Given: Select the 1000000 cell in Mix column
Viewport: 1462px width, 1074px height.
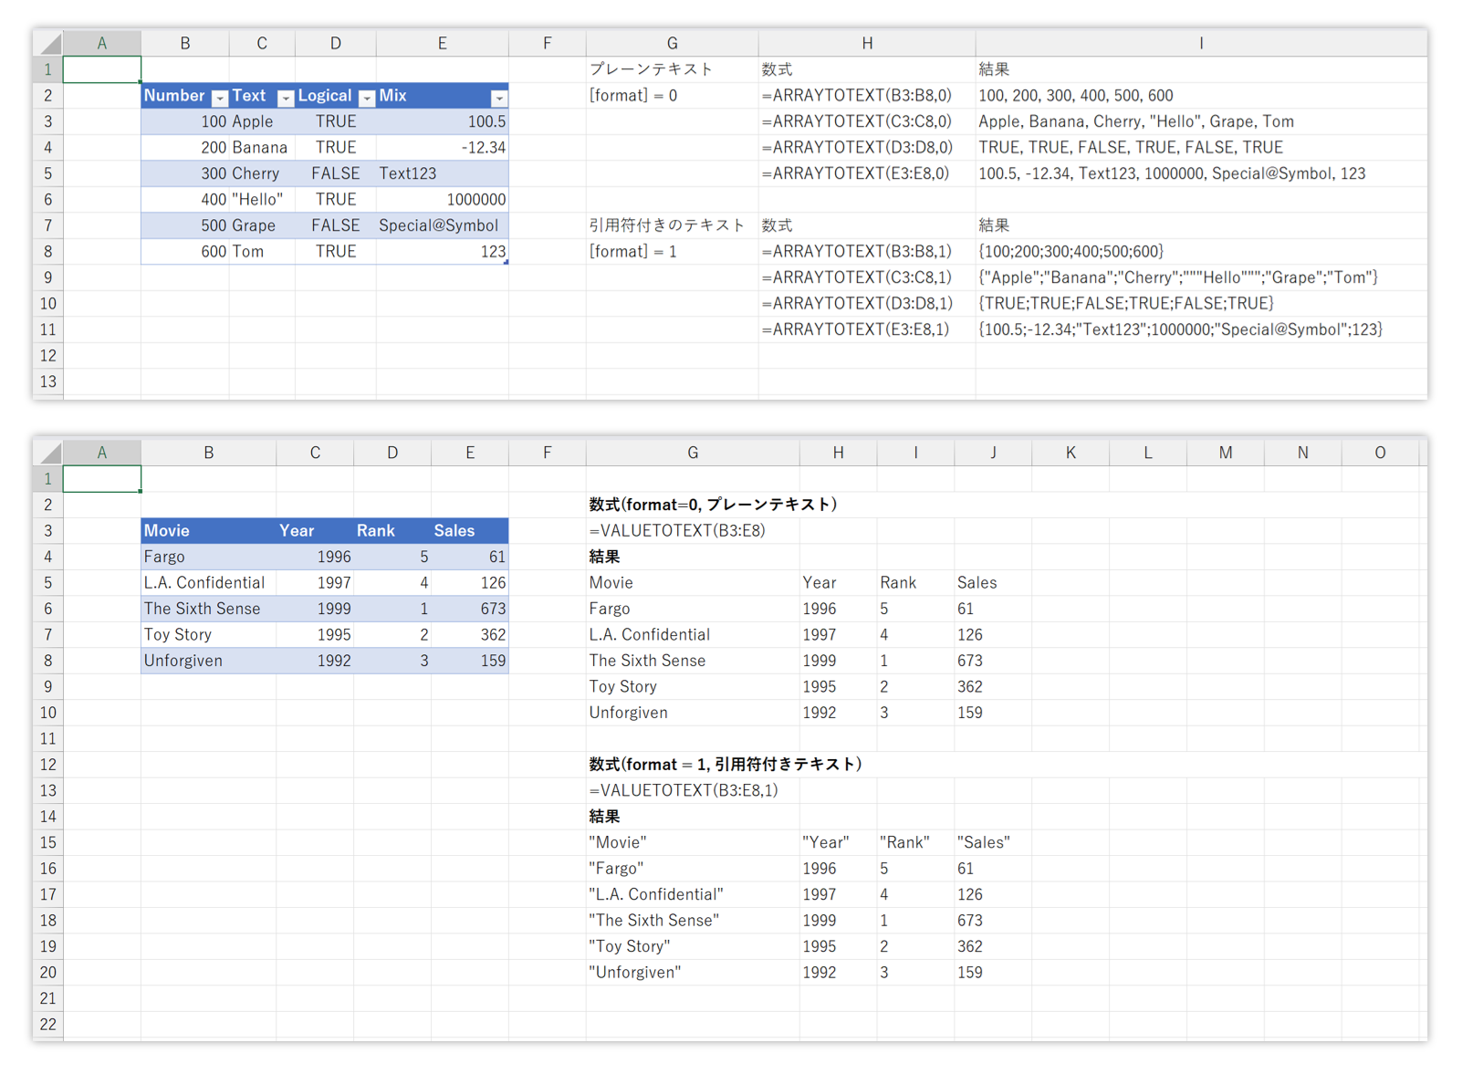Looking at the screenshot, I should pyautogui.click(x=442, y=199).
